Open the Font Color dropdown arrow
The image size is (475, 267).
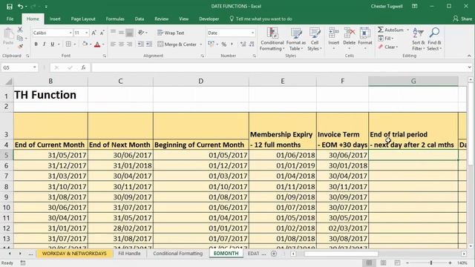coord(104,44)
